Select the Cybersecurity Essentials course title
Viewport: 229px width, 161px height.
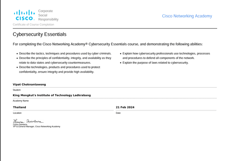click(x=39, y=34)
